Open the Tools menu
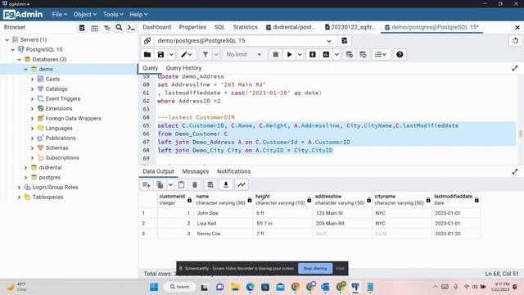 [x=113, y=15]
